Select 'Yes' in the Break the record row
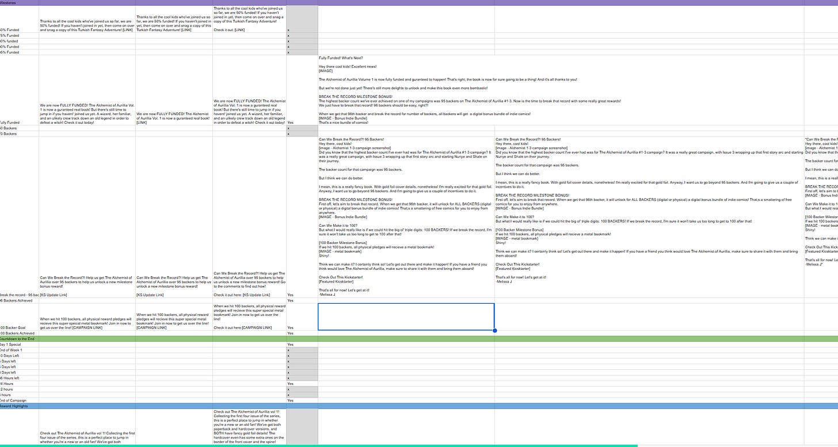This screenshot has height=447, width=838. point(290,295)
